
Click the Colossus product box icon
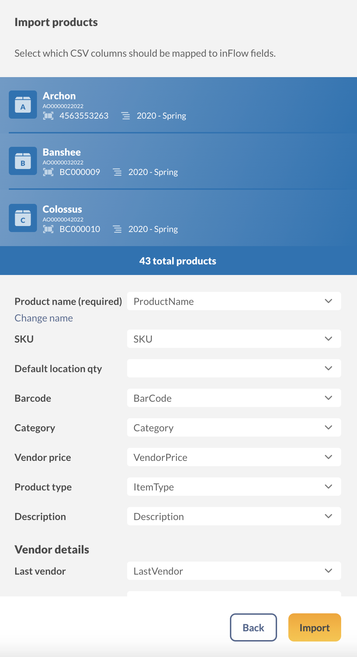(23, 218)
